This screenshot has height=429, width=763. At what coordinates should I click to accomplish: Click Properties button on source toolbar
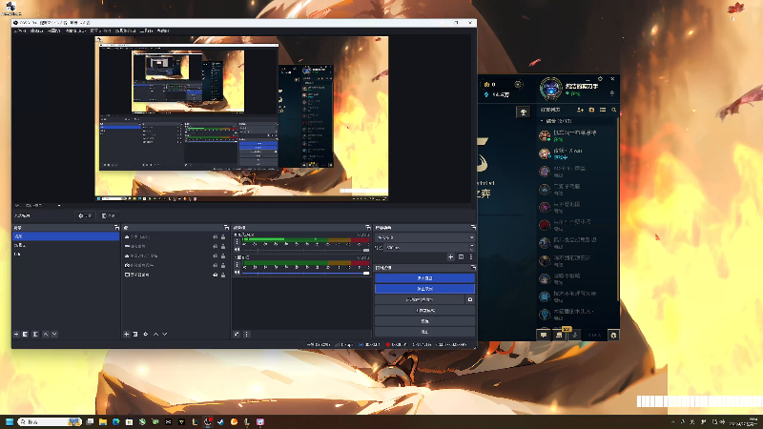tap(85, 216)
